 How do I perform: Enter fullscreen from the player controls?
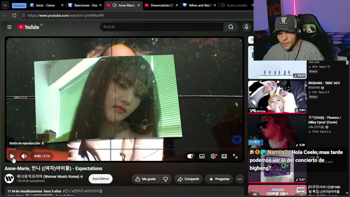tap(235, 156)
